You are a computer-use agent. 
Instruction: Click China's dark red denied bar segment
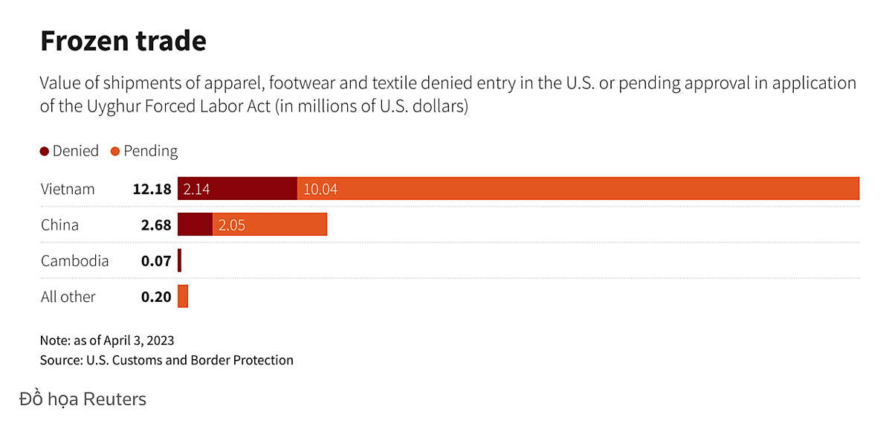point(195,225)
